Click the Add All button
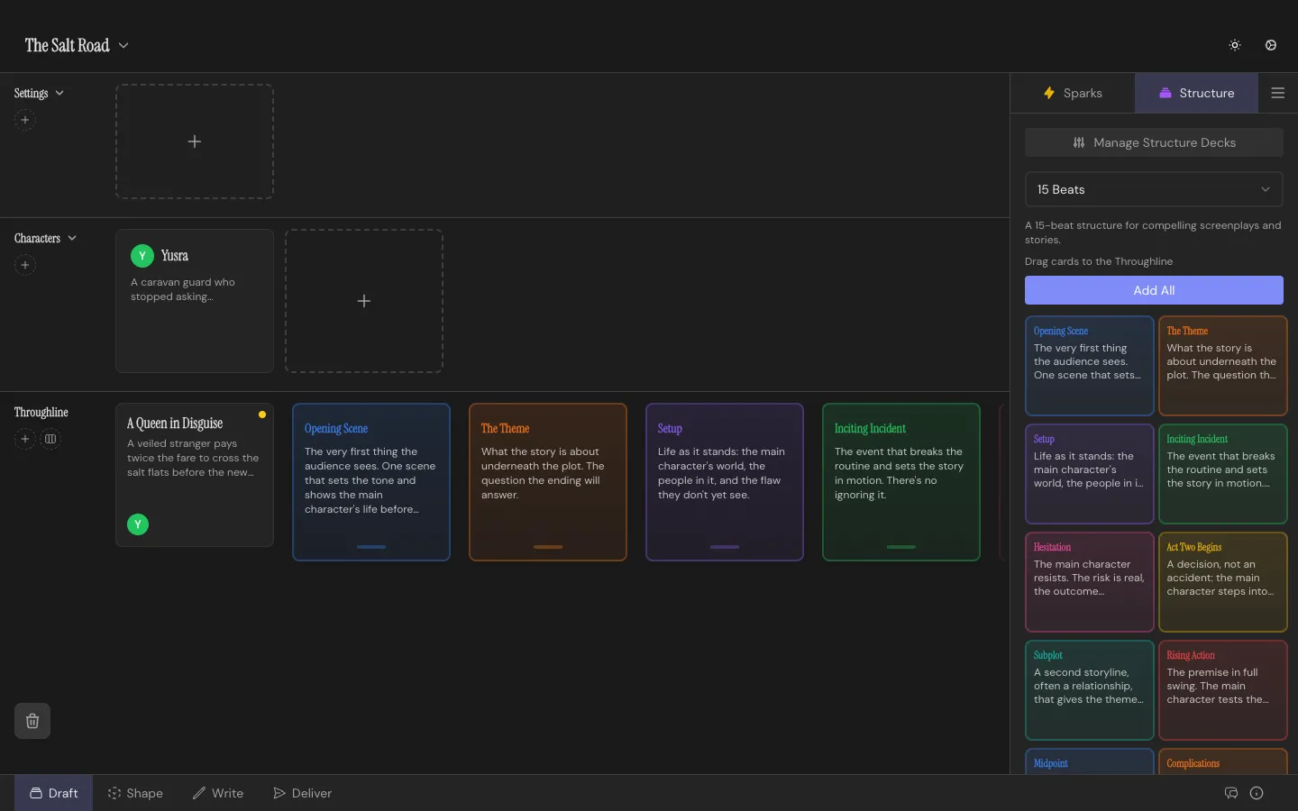Screen dimensions: 1298x811 pos(1154,290)
